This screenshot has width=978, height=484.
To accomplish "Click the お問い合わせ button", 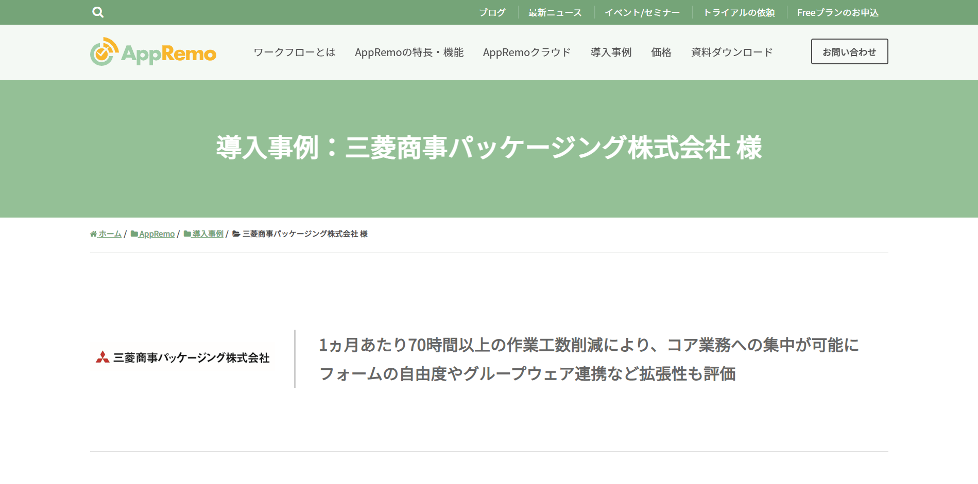I will [850, 51].
